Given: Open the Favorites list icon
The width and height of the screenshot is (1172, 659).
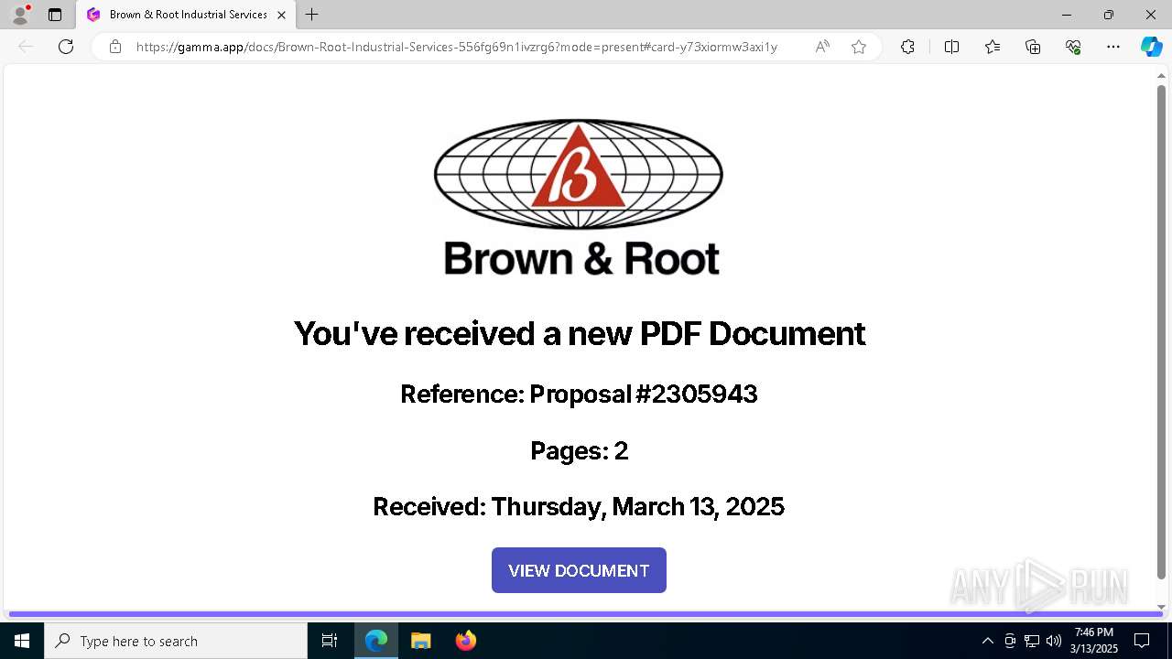Looking at the screenshot, I should click(993, 47).
